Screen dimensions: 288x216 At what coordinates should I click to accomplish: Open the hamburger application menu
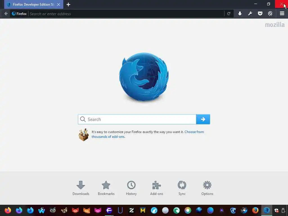282,13
